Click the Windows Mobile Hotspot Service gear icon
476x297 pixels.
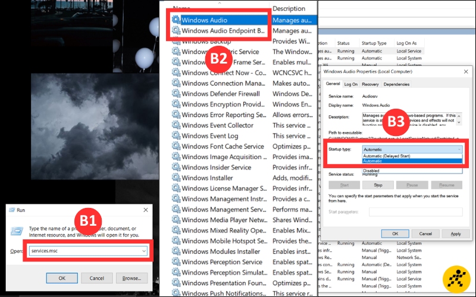tap(176, 241)
